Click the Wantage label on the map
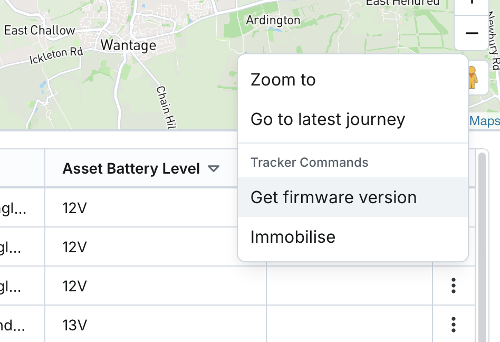The width and height of the screenshot is (500, 342). [x=128, y=45]
